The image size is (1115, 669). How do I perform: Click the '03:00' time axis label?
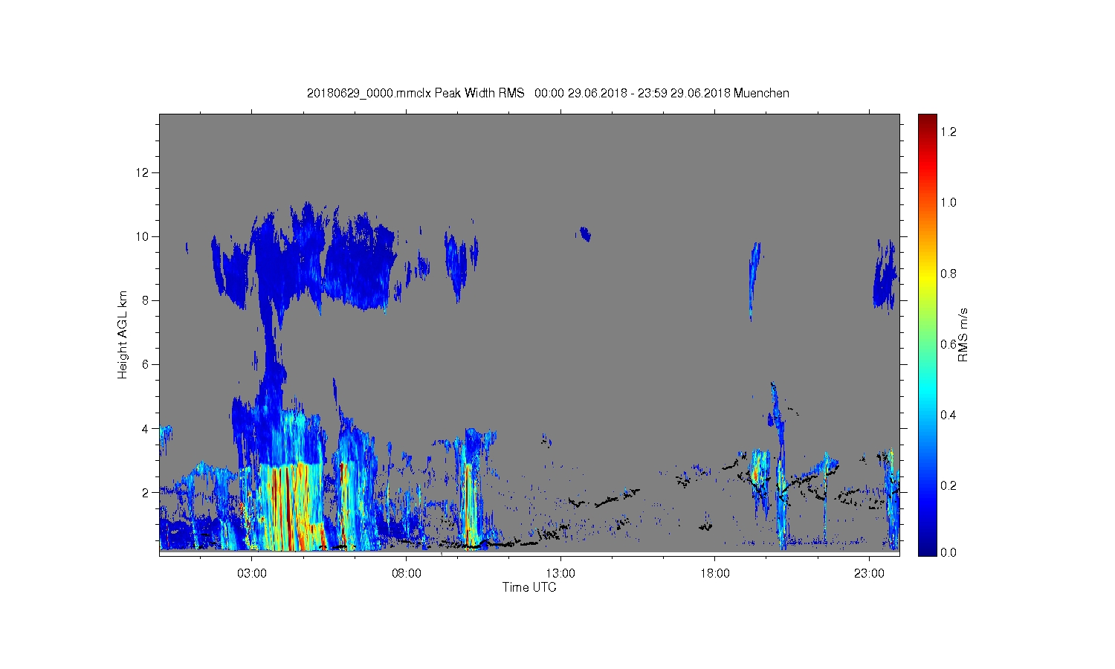pos(252,574)
